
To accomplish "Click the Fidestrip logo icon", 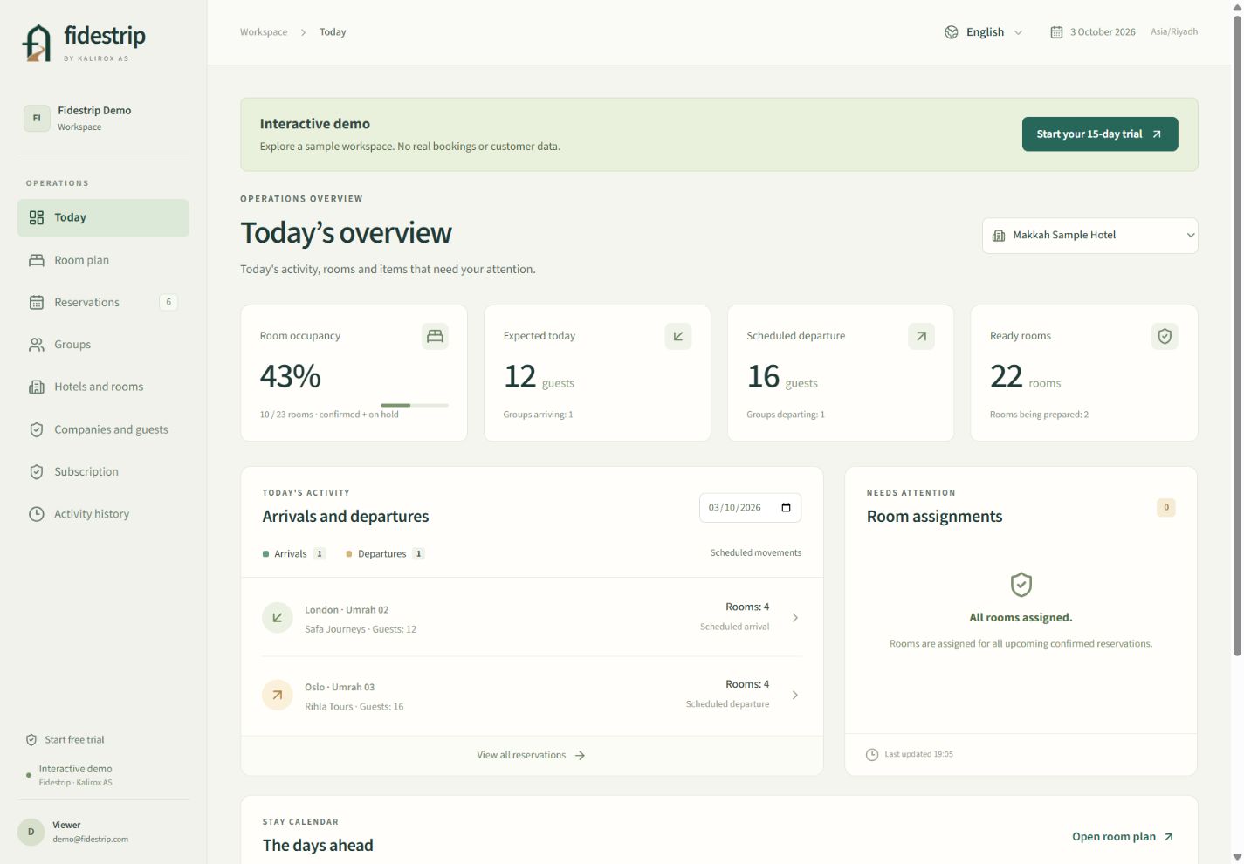I will [x=37, y=42].
